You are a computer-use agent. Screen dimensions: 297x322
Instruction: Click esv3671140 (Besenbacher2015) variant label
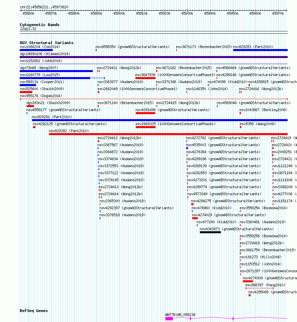(125, 103)
